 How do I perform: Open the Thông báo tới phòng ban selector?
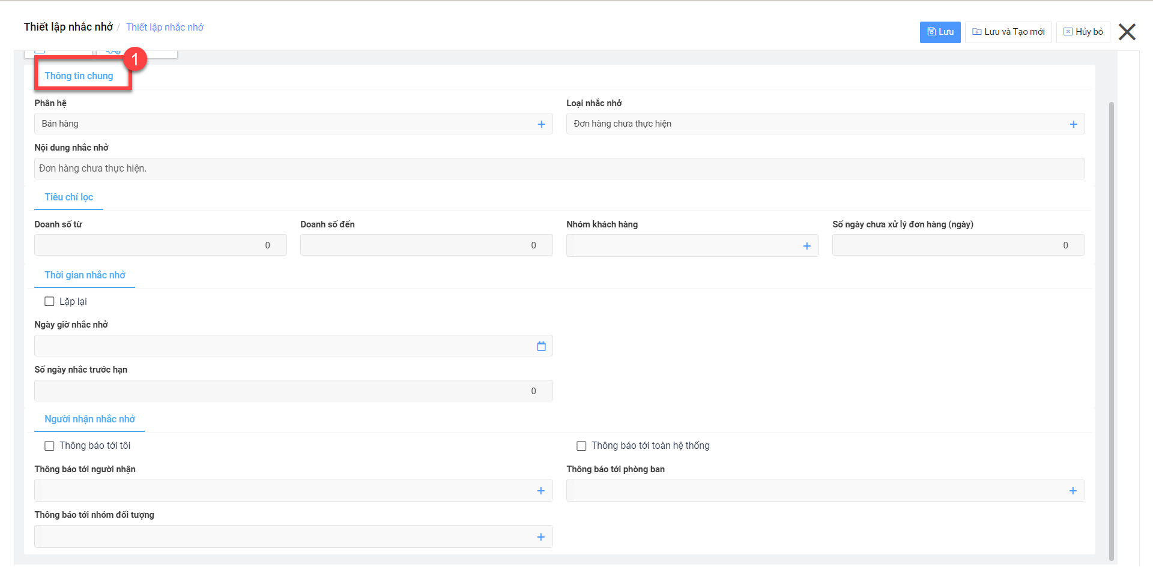(x=825, y=490)
